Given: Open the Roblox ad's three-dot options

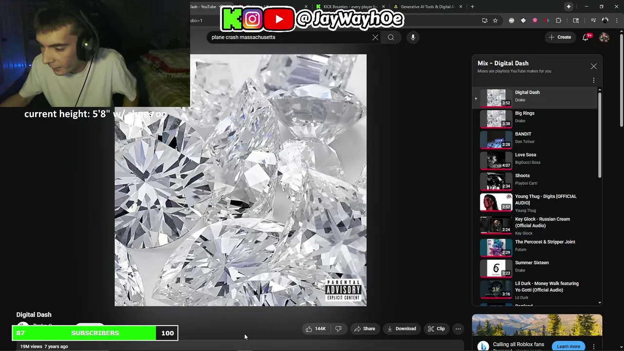Looking at the screenshot, I should (593, 347).
